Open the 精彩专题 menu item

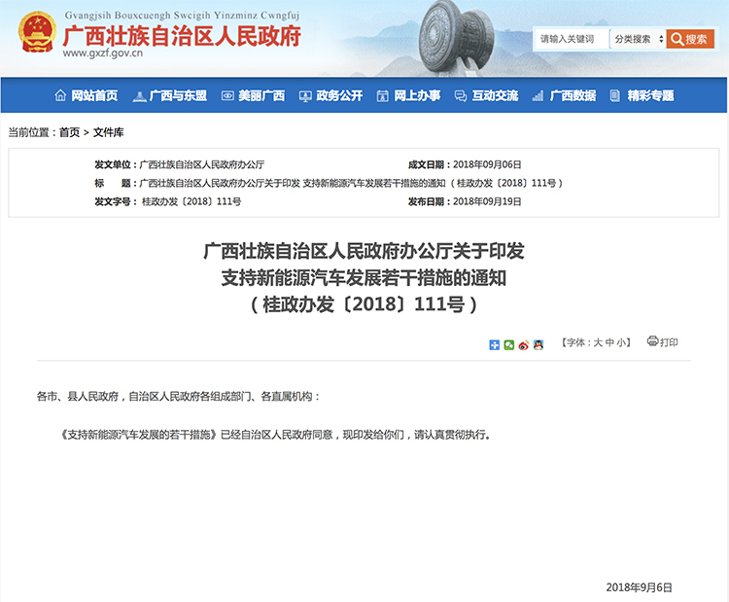[x=650, y=96]
